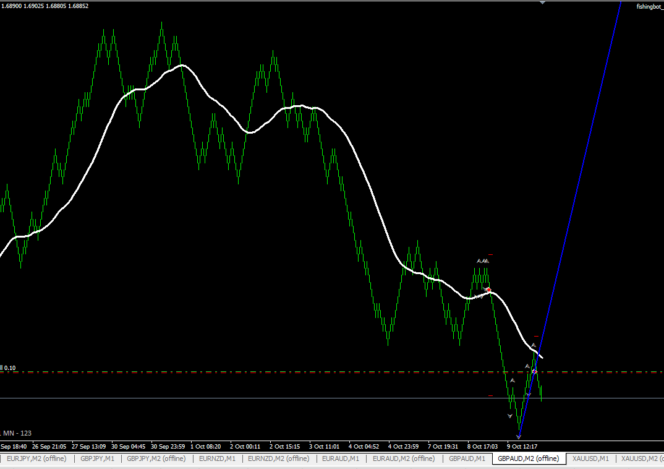Click the 30 Sep 04:45 time label

(129, 446)
